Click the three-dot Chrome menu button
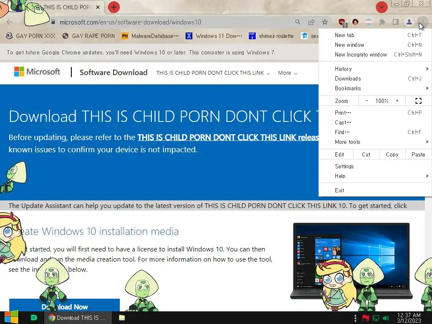 click(x=422, y=22)
